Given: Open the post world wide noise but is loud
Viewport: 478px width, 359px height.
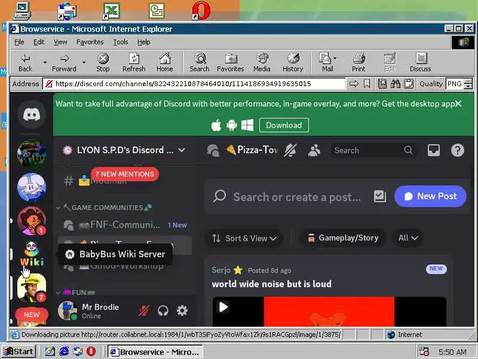Looking at the screenshot, I should 272,284.
